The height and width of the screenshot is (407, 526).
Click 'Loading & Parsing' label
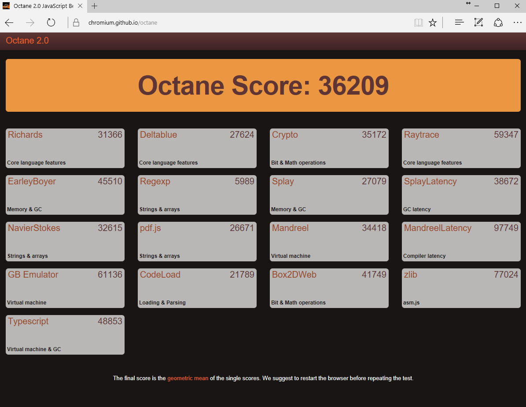tap(162, 302)
